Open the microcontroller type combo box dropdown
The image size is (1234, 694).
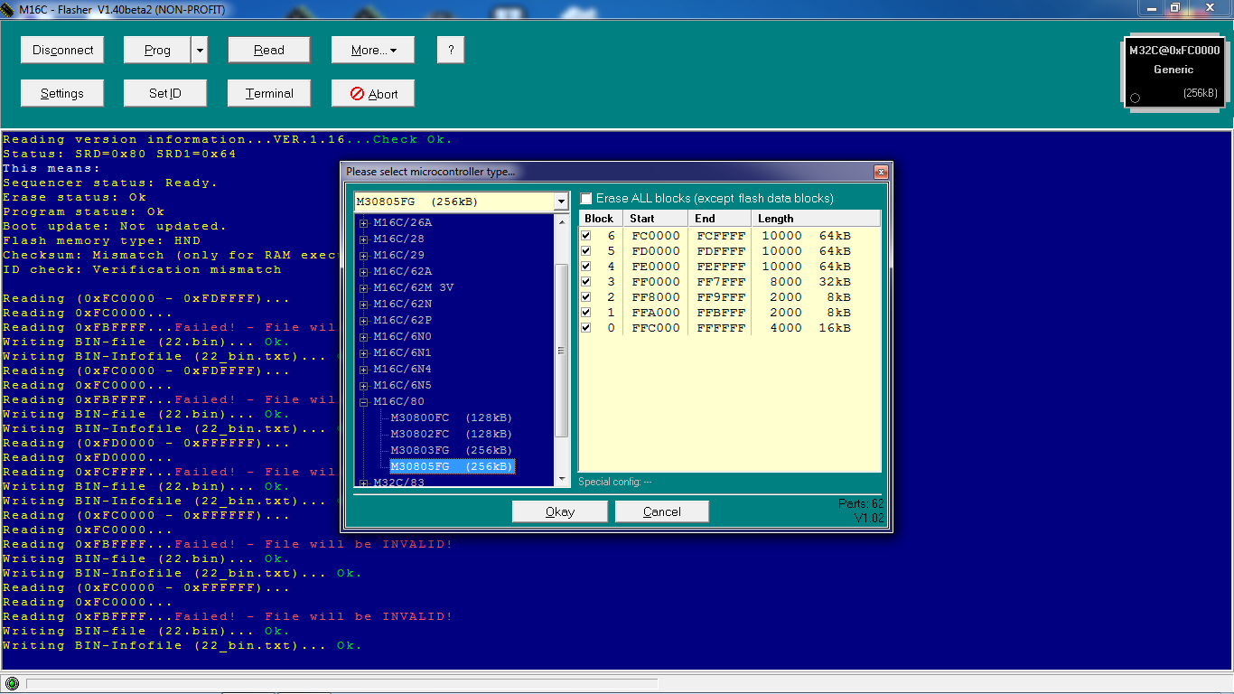(x=560, y=202)
